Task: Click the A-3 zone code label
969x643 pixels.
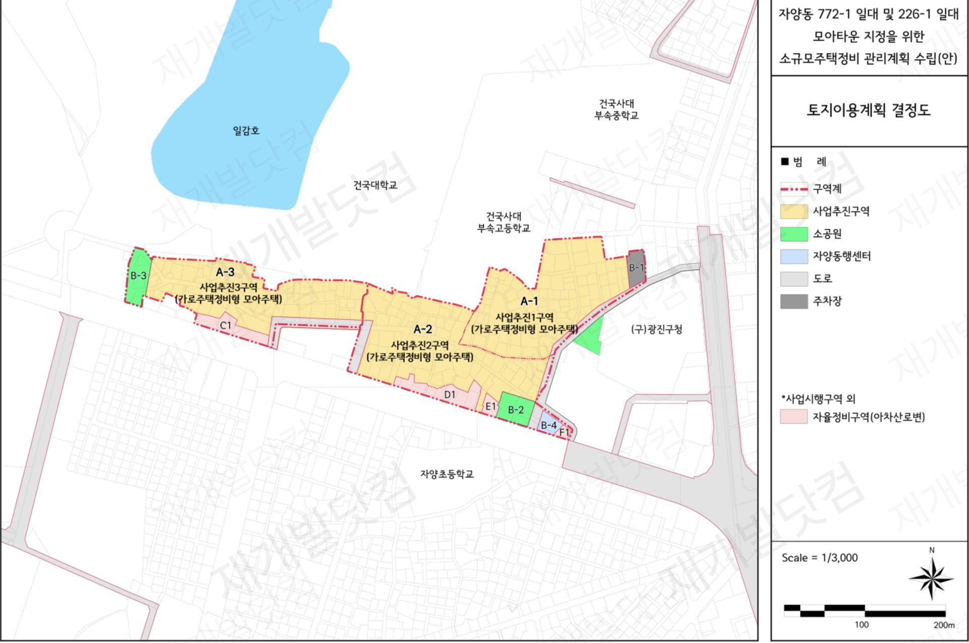Action: [x=225, y=272]
